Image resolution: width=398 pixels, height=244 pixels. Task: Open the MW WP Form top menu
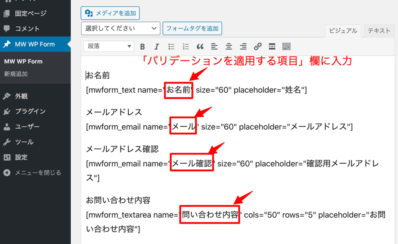(35, 44)
